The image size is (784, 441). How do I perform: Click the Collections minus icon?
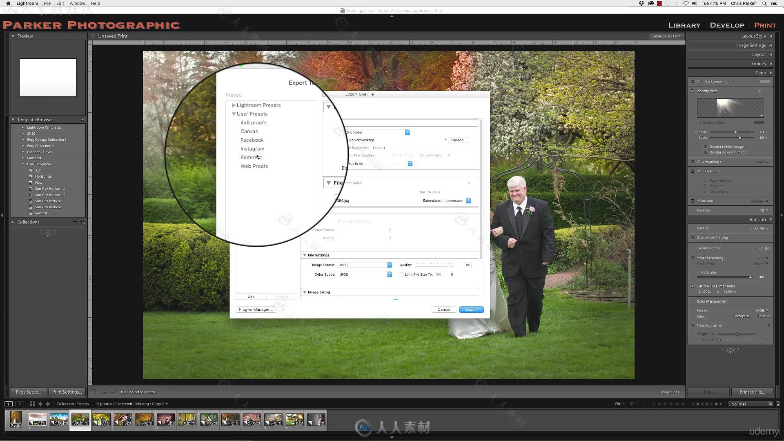point(75,222)
